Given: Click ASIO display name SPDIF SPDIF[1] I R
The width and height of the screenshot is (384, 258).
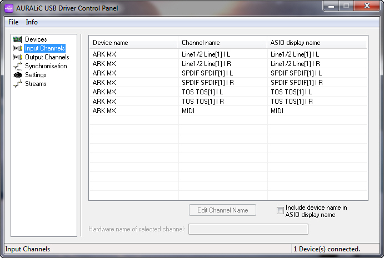Looking at the screenshot, I should pyautogui.click(x=297, y=83).
